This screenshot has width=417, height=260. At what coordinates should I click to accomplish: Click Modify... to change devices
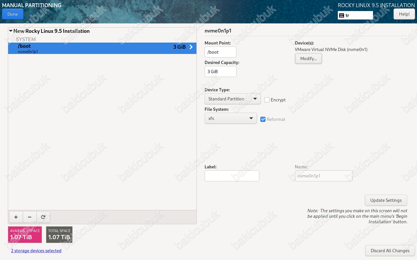point(309,58)
